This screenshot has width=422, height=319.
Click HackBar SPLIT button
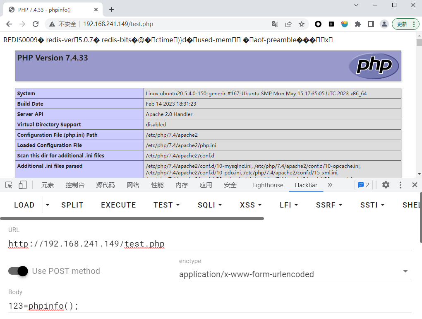(72, 205)
